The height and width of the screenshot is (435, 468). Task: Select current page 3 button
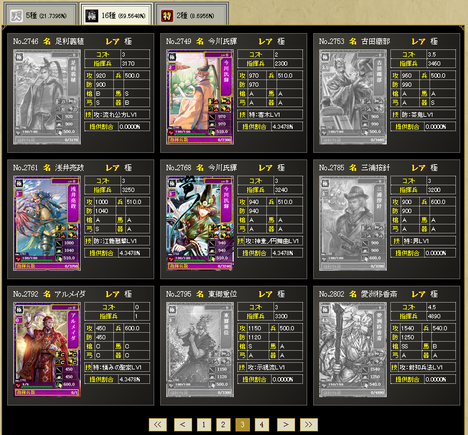point(242,425)
